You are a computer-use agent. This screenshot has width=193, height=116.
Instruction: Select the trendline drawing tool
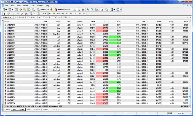pos(22,14)
